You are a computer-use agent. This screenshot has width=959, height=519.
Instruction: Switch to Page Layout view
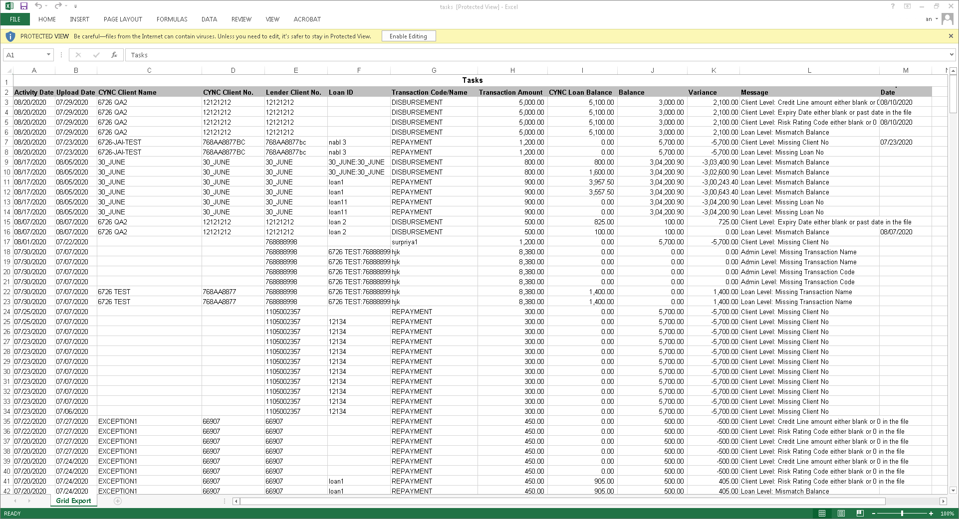(x=841, y=514)
